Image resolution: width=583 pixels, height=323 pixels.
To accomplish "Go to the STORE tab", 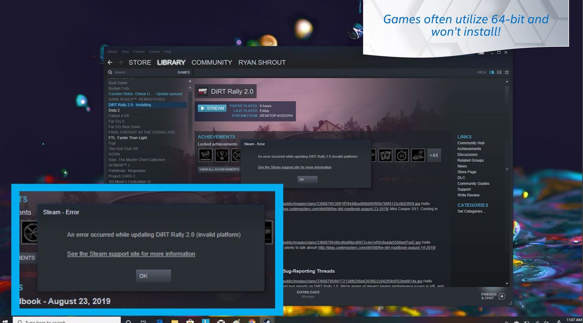I will 140,63.
